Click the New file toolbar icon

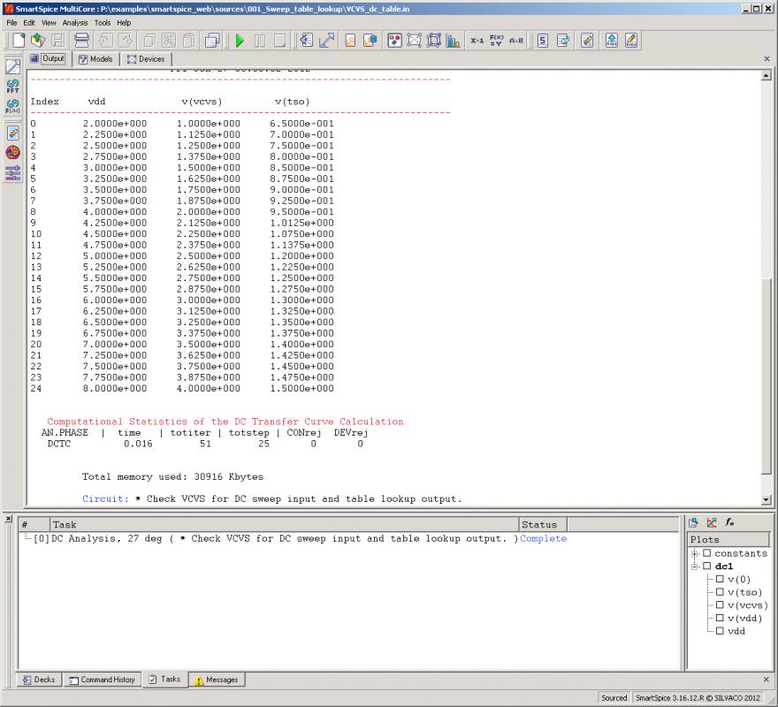click(x=19, y=41)
